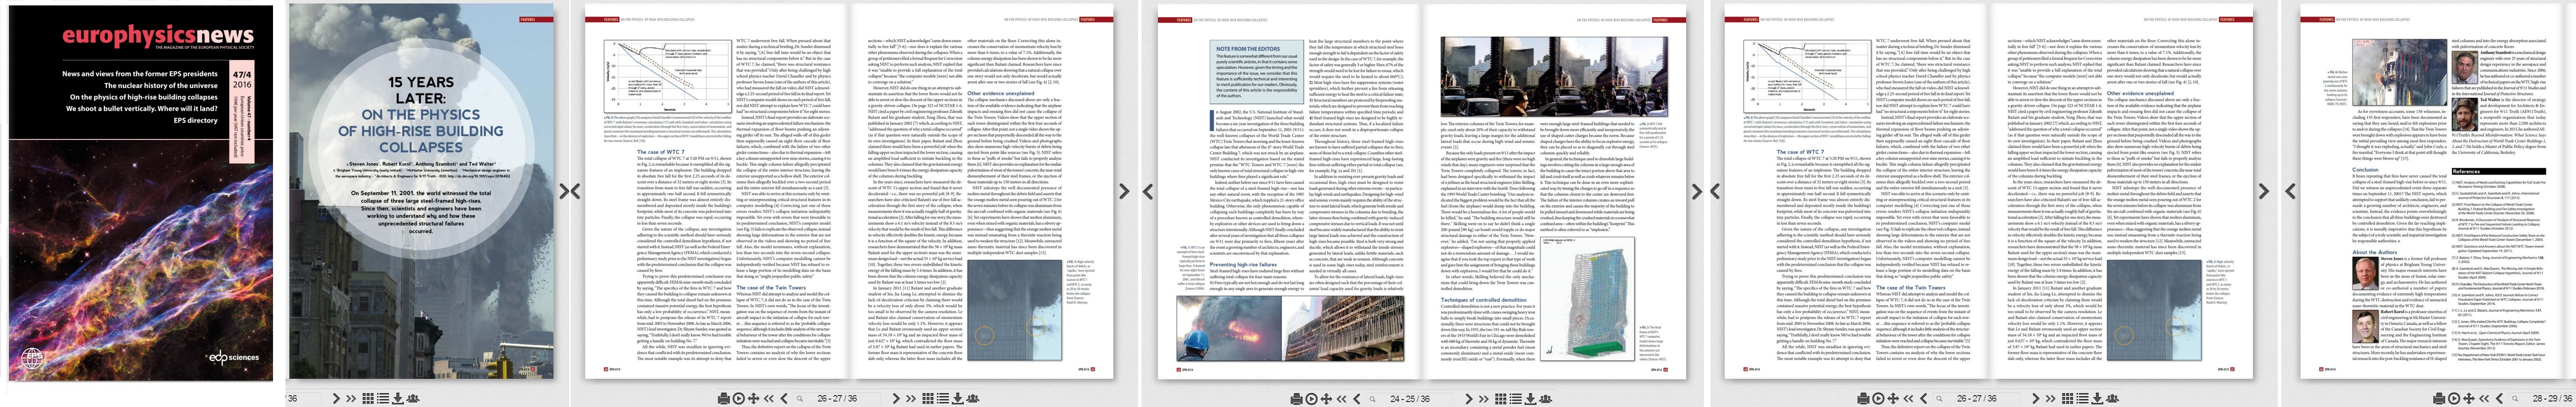Jump to last page using 24-25 toolbar double-right arrows

pyautogui.click(x=1484, y=399)
